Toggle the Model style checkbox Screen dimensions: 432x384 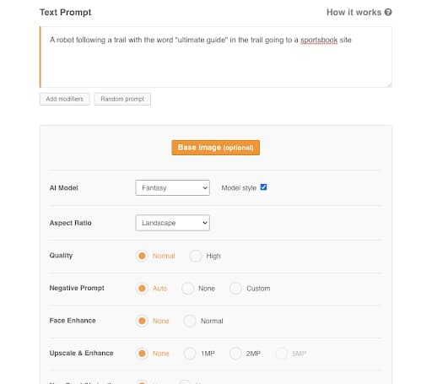263,187
